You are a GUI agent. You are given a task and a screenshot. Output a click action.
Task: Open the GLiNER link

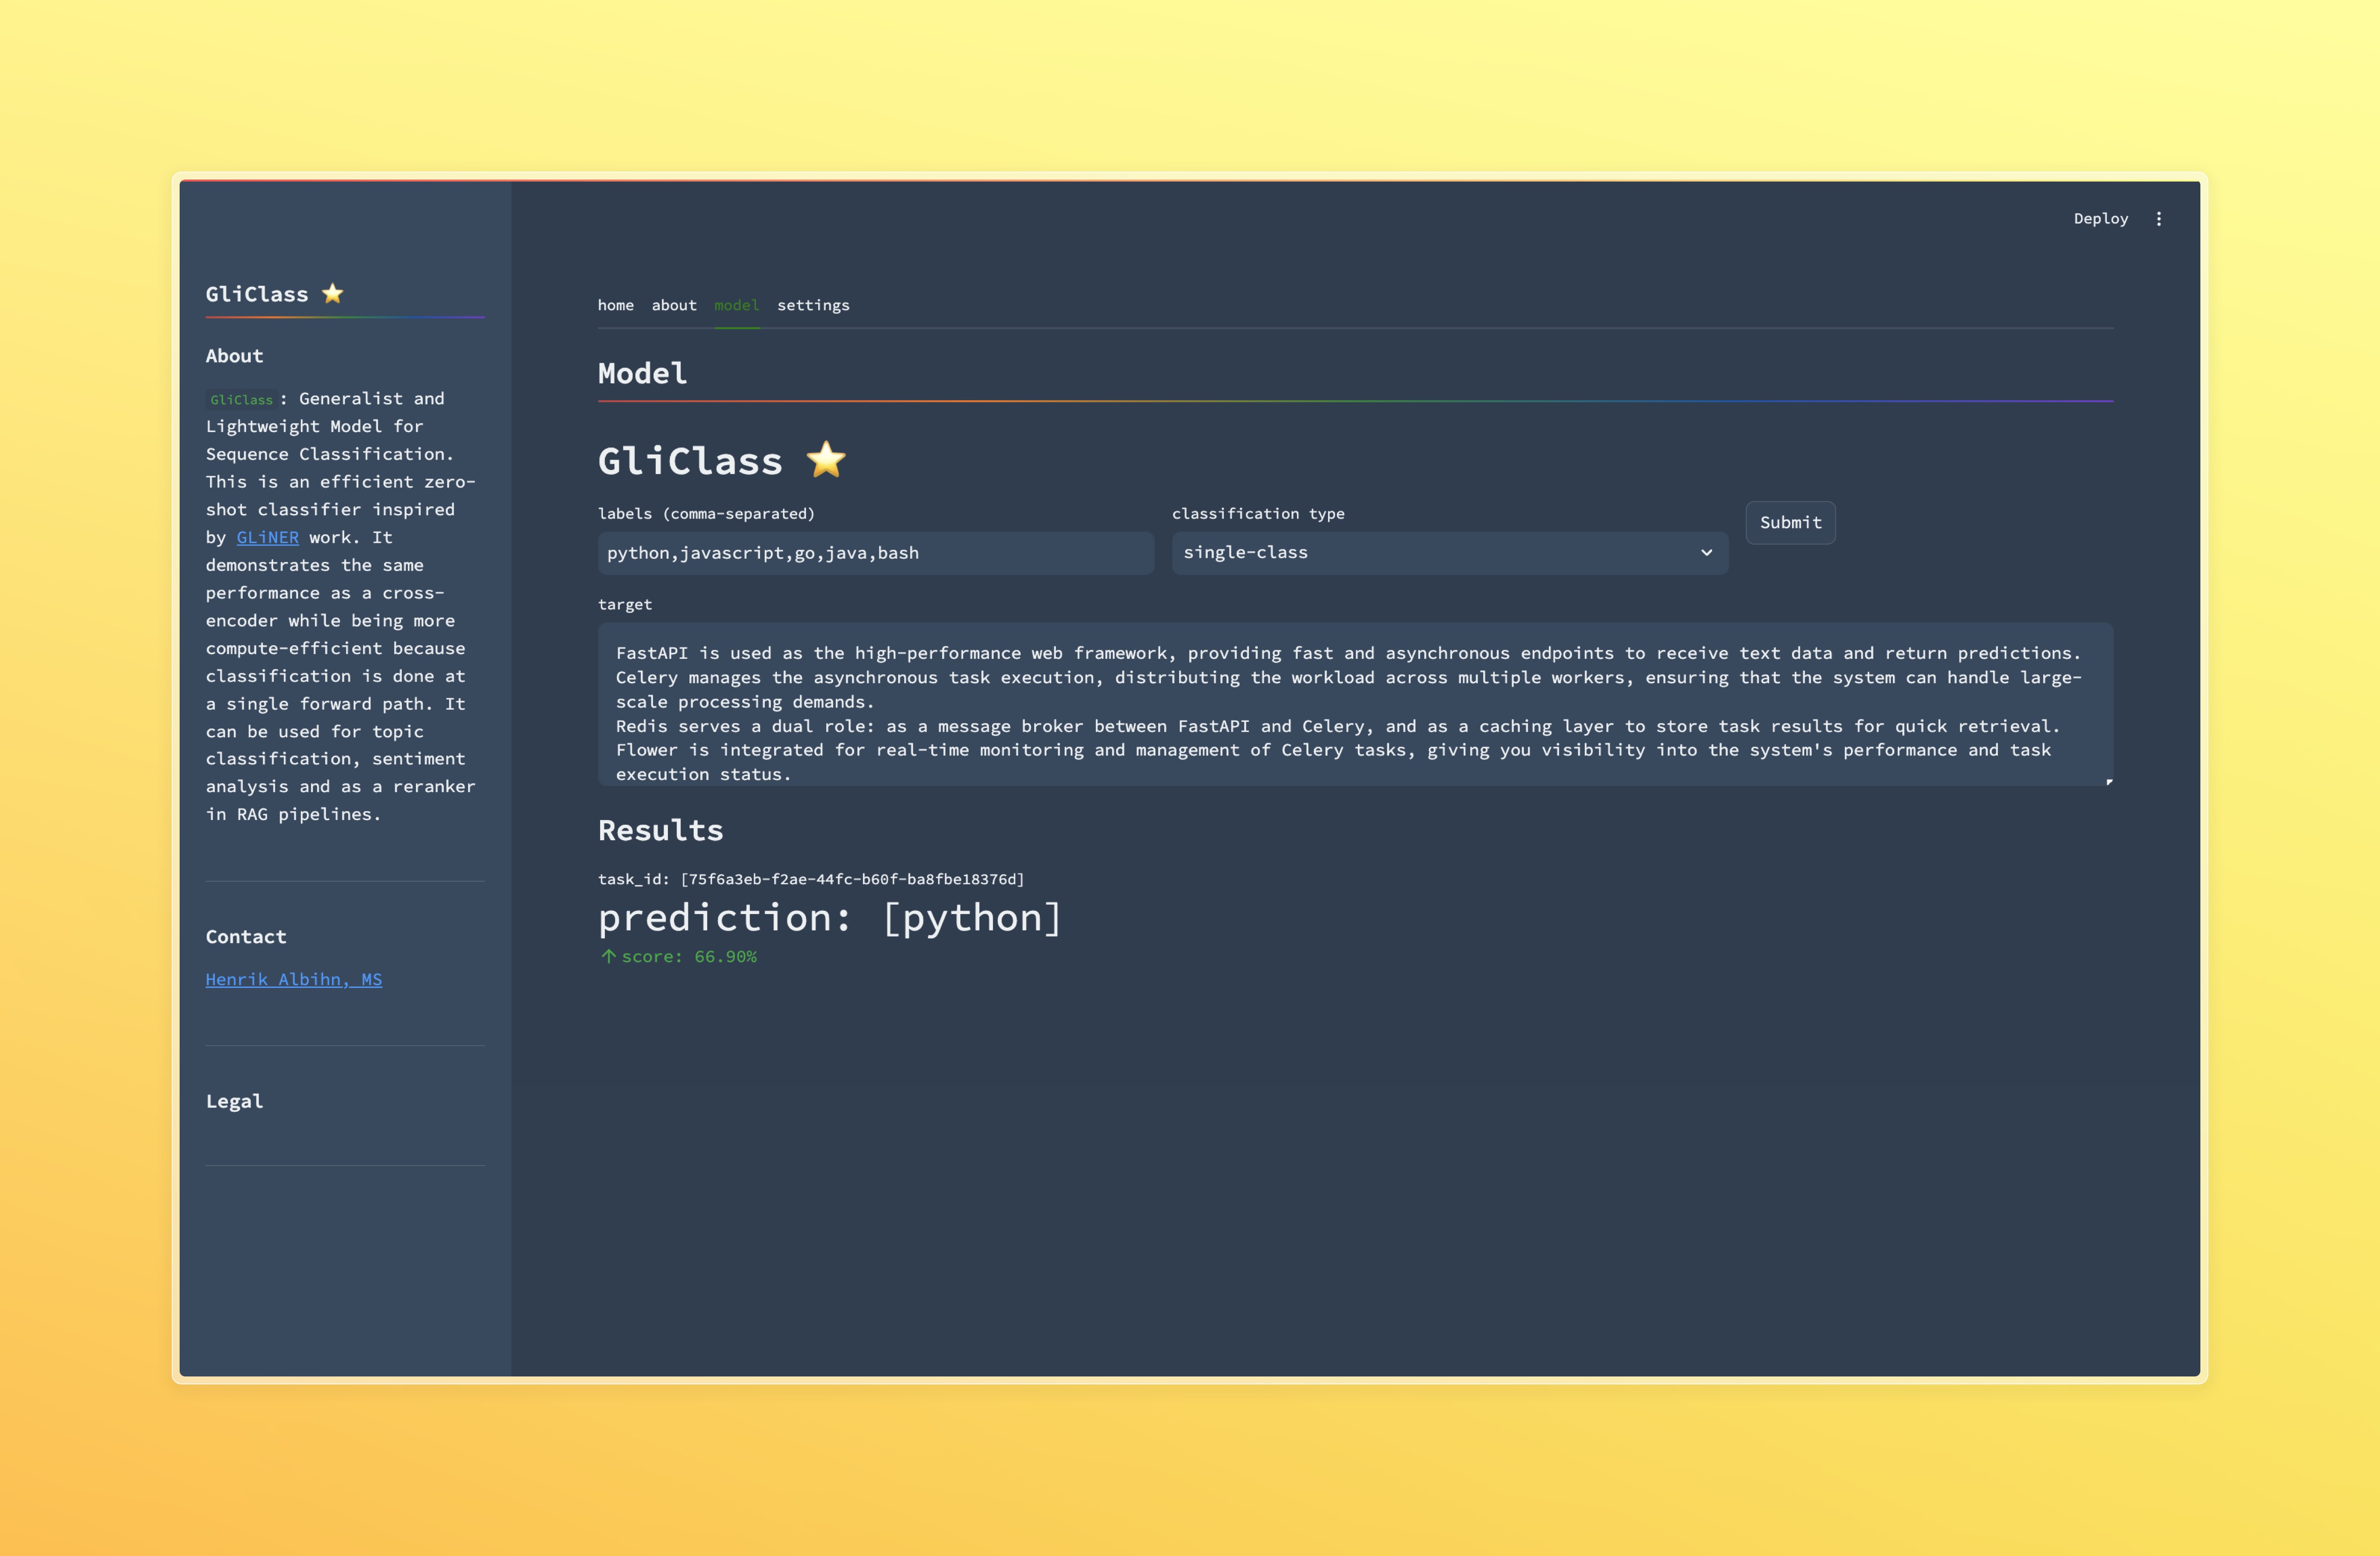pos(267,538)
